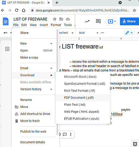Download as OpenDocument Format (.odt)
The width and height of the screenshot is (139, 147).
pyautogui.click(x=83, y=84)
